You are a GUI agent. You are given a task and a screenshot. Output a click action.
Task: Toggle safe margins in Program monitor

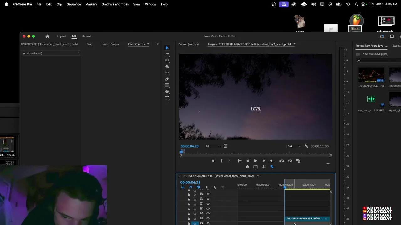(x=256, y=167)
